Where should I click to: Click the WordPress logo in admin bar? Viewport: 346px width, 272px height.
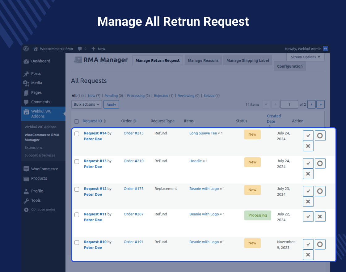pos(26,49)
